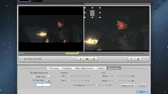Increase Left position with the plus sign
Image resolution: width=168 pixels, height=94 pixels.
click(86, 76)
